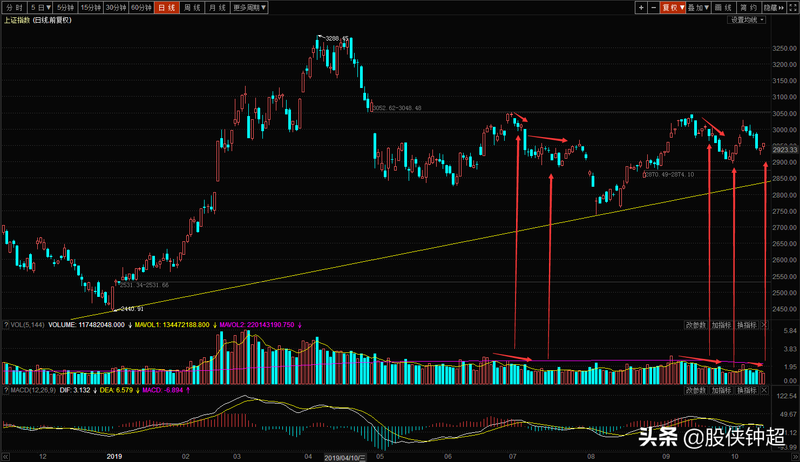
Task: Click the timeline scroll-right double arrow
Action: point(795,457)
